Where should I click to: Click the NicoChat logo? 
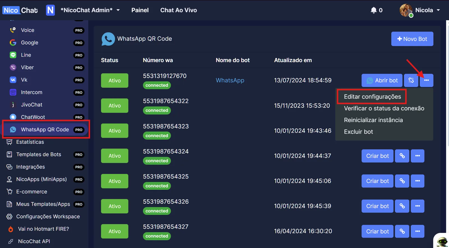pos(20,10)
